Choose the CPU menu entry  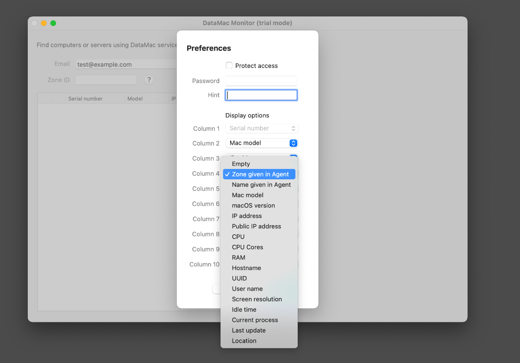259,237
